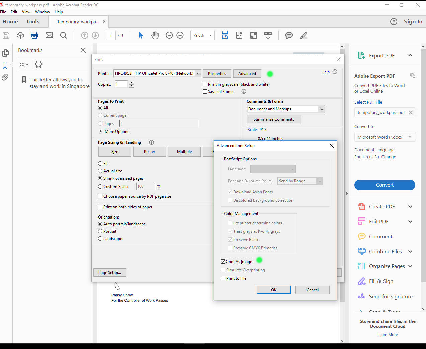426x349 pixels.
Task: Click the Help link in Print dialog
Action: [325, 72]
